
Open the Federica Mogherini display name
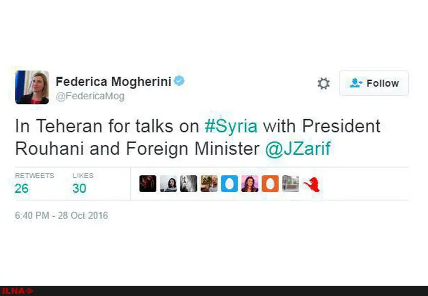coord(114,82)
